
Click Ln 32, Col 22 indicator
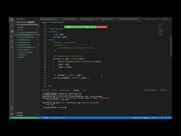(x=137, y=118)
